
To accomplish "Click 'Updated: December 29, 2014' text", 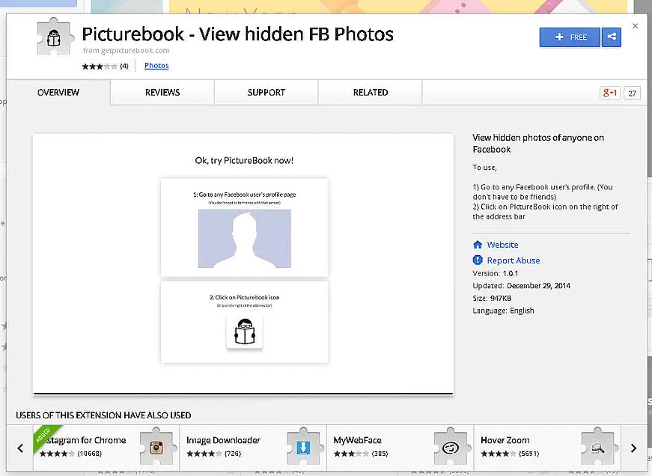I will (x=522, y=286).
